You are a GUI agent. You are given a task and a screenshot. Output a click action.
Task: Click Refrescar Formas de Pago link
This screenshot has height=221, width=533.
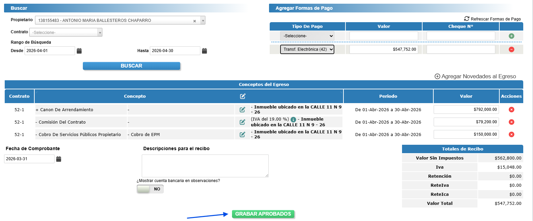[x=492, y=19]
